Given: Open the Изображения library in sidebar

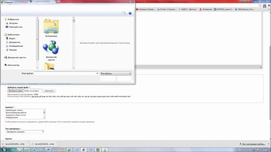Looking at the screenshot, I should (x=16, y=46).
